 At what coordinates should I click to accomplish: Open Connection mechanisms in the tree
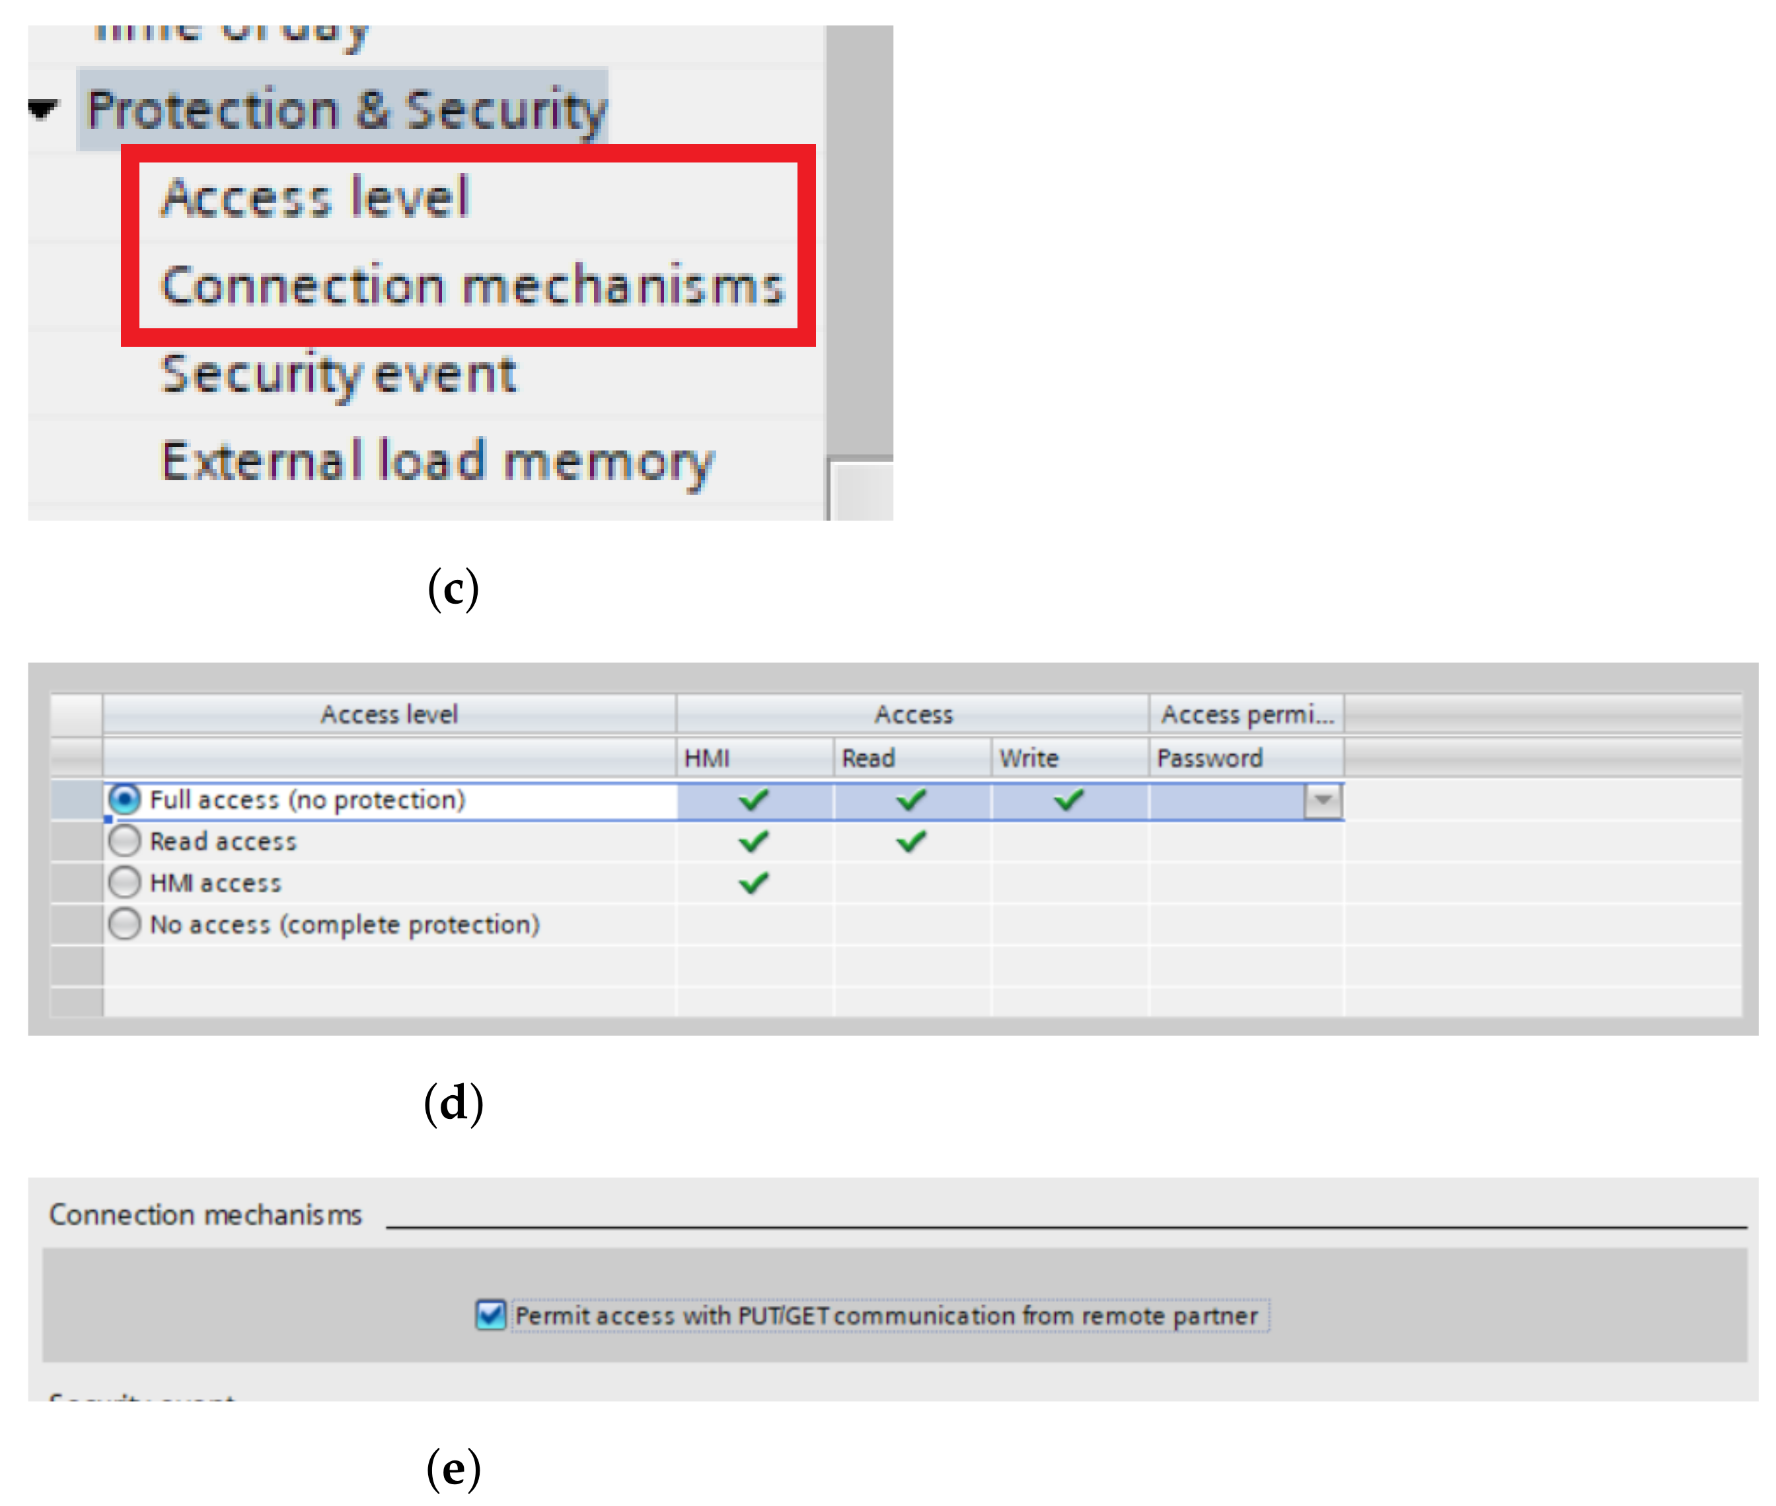tap(472, 286)
